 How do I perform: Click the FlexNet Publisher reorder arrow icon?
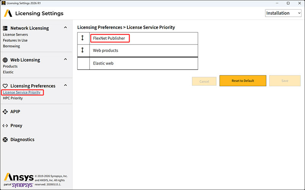click(x=83, y=38)
